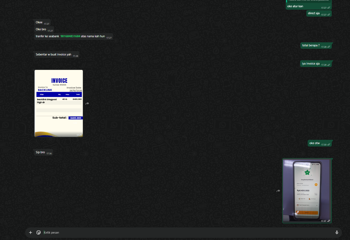350x240 pixels.
Task: Click forward icon beside the payment photo
Action: click(x=278, y=191)
